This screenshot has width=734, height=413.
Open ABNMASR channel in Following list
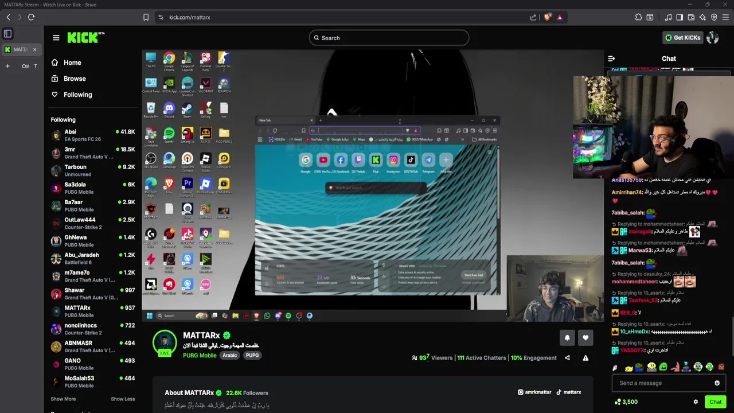(93, 346)
